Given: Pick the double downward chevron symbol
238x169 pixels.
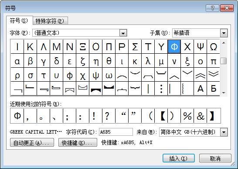Looking at the screenshot, I should point(214,75).
